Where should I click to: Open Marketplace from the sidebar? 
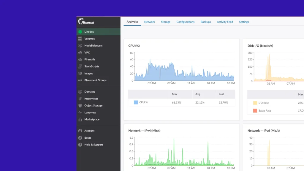[92, 119]
